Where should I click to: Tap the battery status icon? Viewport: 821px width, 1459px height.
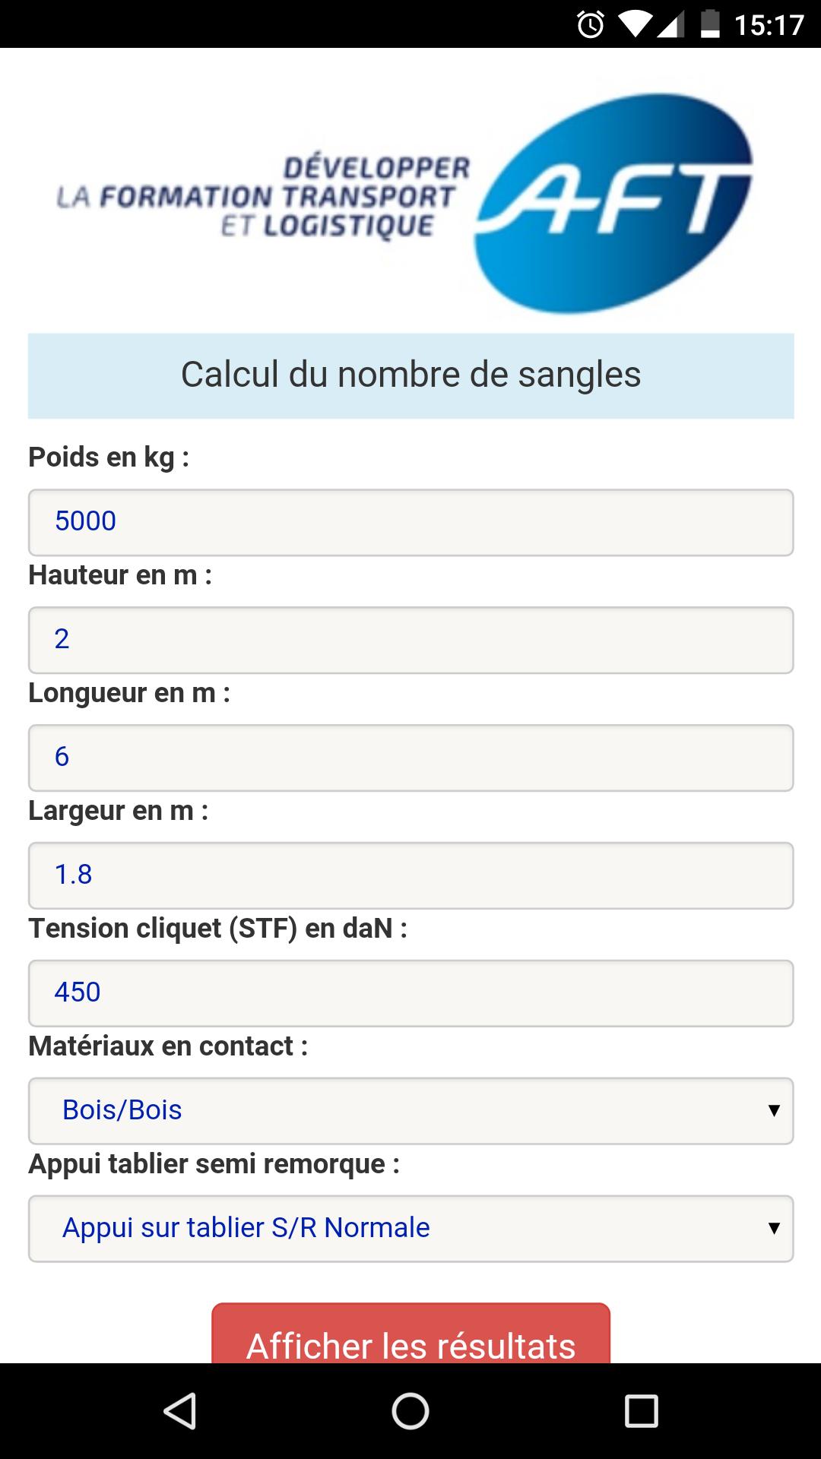point(710,24)
